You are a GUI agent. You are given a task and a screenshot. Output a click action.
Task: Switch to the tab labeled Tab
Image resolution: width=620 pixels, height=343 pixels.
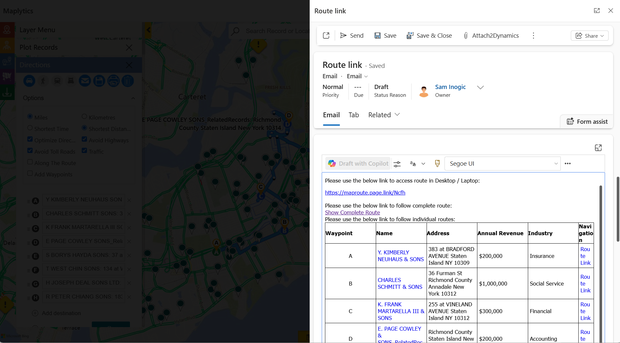[x=354, y=115]
